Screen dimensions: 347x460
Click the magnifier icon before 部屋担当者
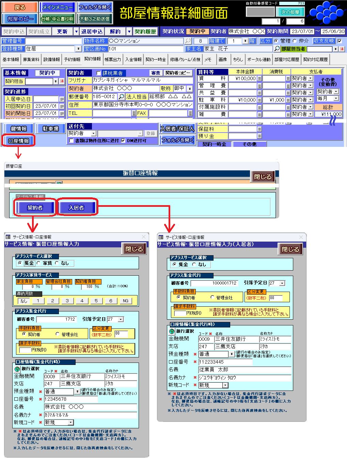click(x=277, y=49)
